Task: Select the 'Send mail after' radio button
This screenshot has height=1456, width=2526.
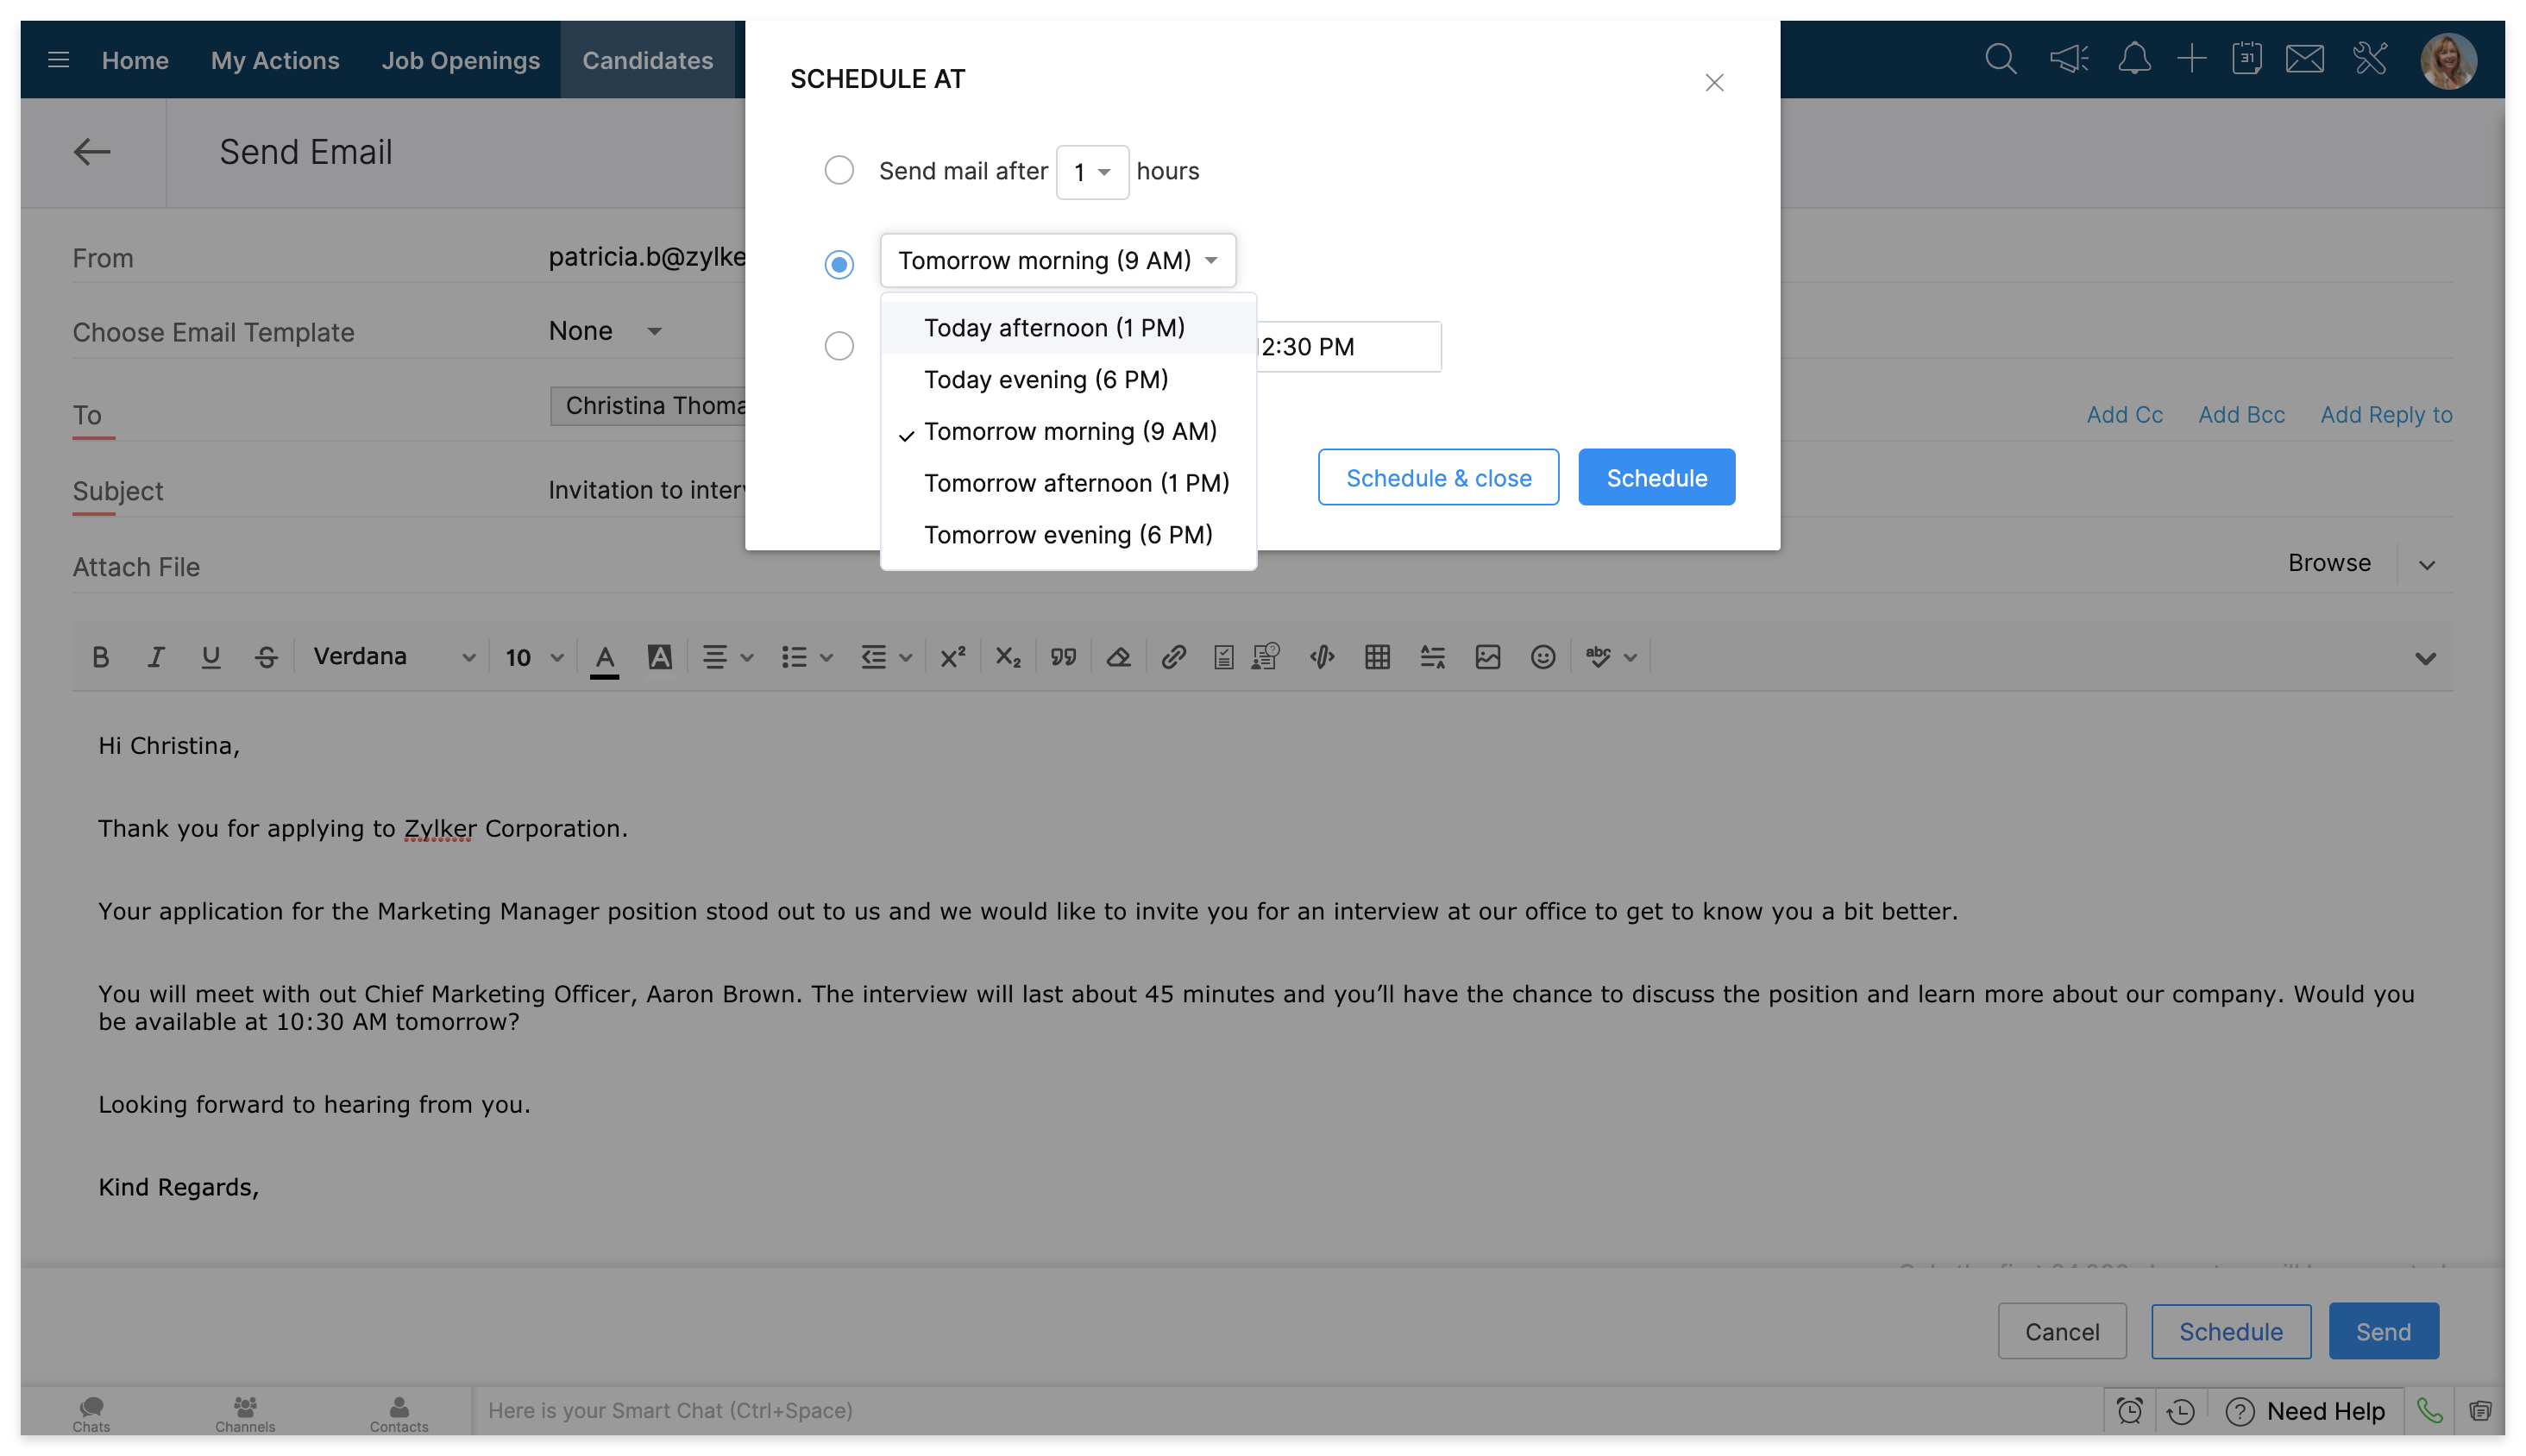Action: point(839,170)
